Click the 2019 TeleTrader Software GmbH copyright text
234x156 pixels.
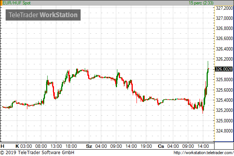point(37,153)
